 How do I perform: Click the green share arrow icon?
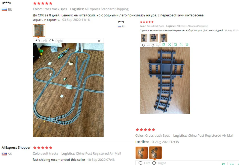[181, 45]
